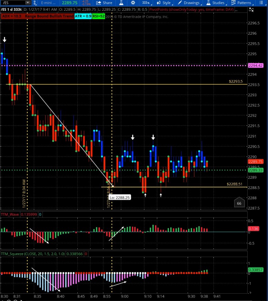Click the R: 0.5 range value
The width and height of the screenshot is (268, 301).
coord(143,9)
